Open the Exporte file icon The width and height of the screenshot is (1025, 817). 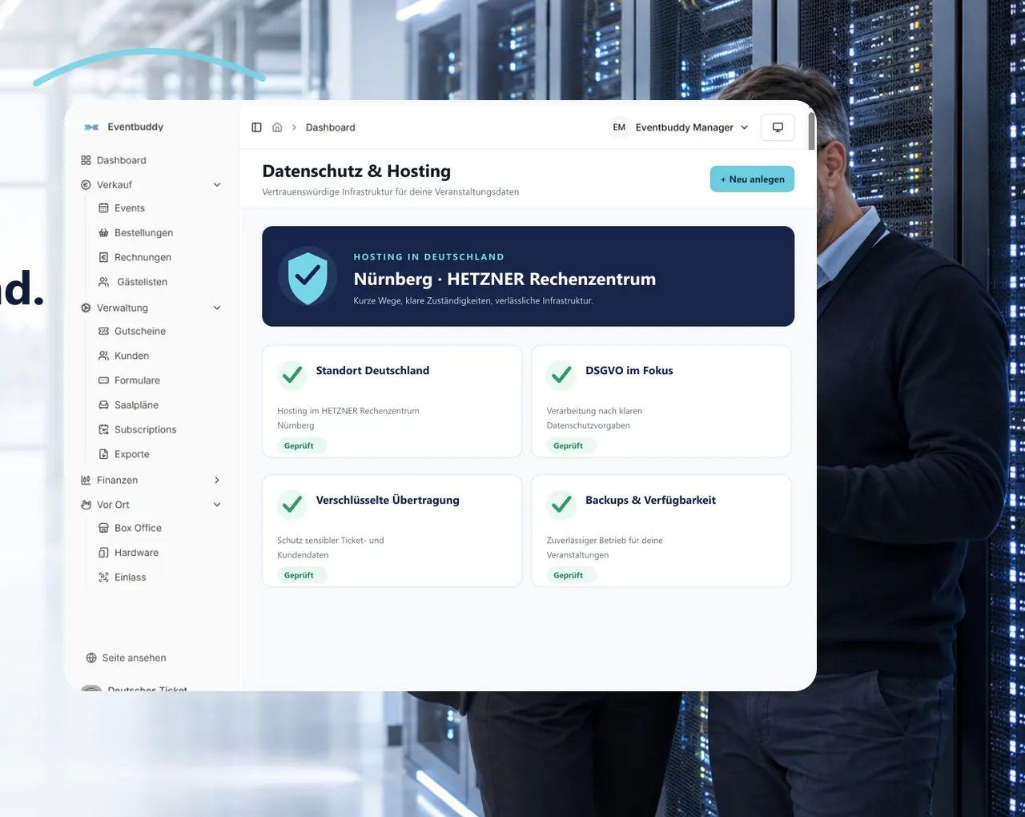103,454
